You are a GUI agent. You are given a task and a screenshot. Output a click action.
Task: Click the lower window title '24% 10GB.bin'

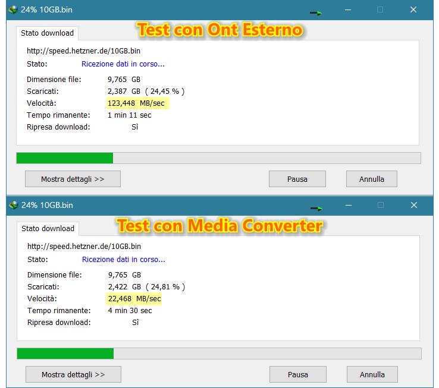click(x=47, y=206)
